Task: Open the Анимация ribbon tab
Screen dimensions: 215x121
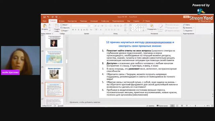Action: click(94, 21)
